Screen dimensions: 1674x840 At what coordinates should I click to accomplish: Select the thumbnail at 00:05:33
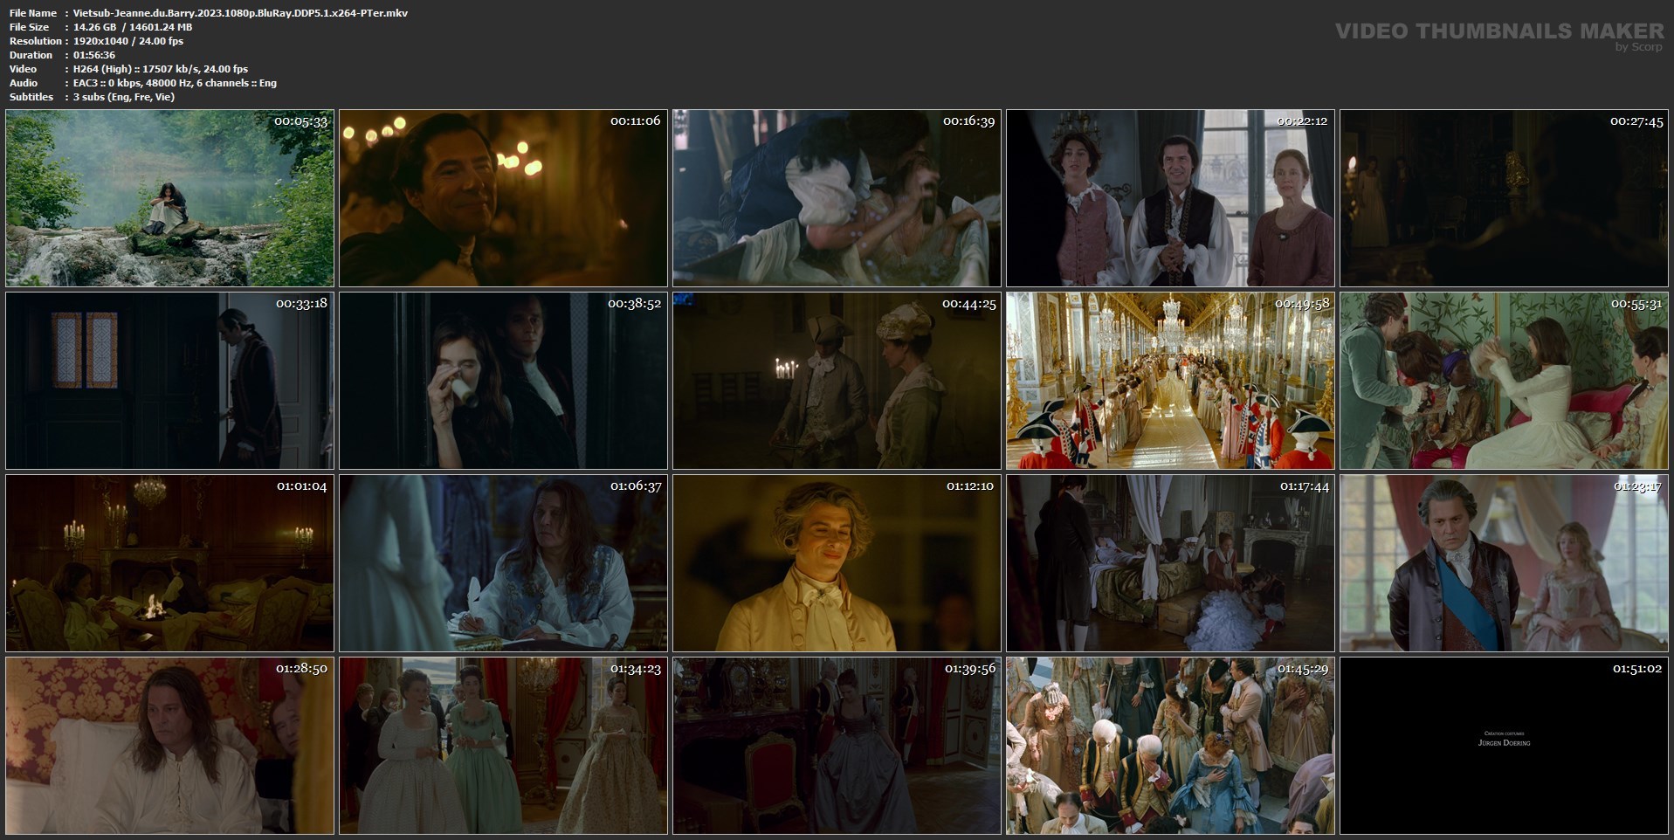pyautogui.click(x=169, y=198)
